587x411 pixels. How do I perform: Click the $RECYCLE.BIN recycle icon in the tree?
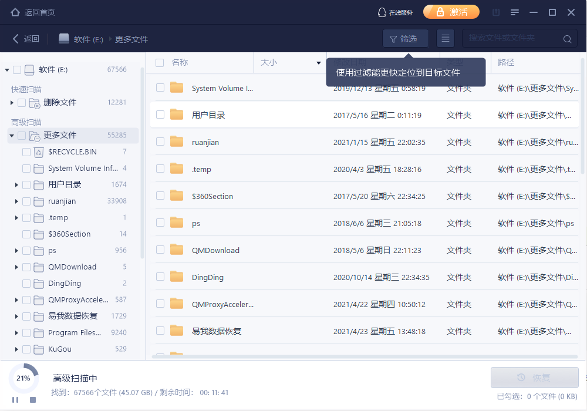(39, 152)
